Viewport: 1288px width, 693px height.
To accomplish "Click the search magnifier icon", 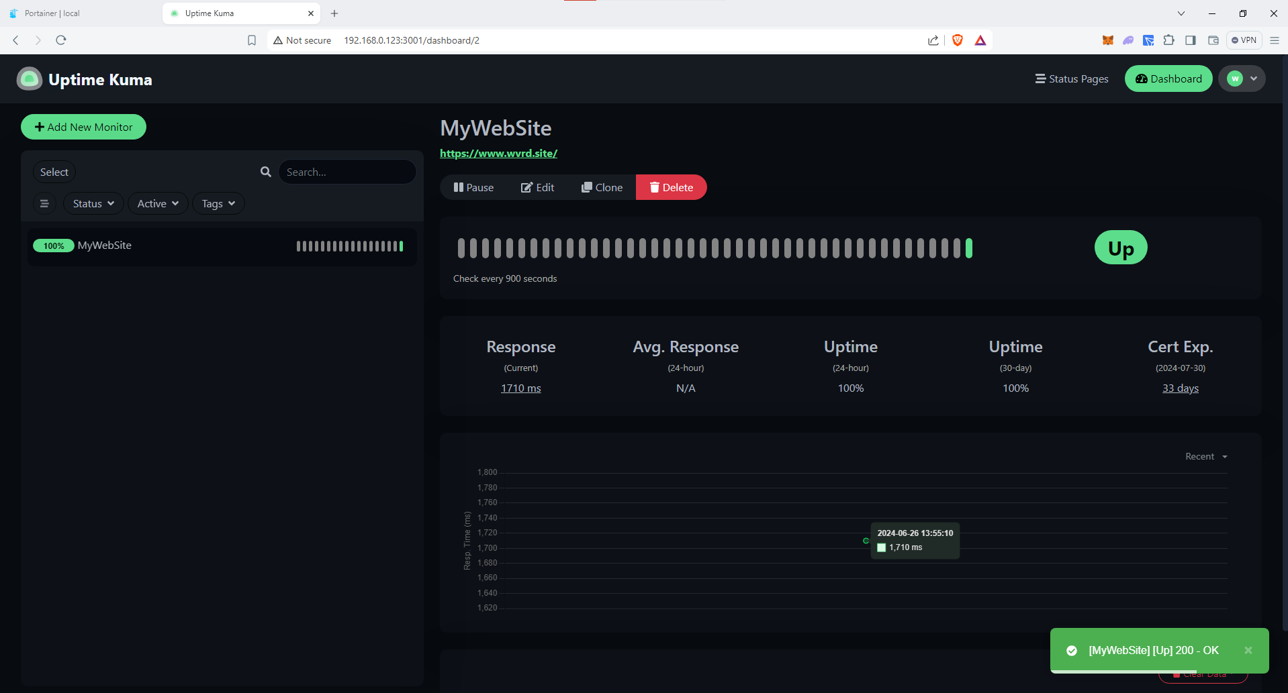I will (266, 172).
